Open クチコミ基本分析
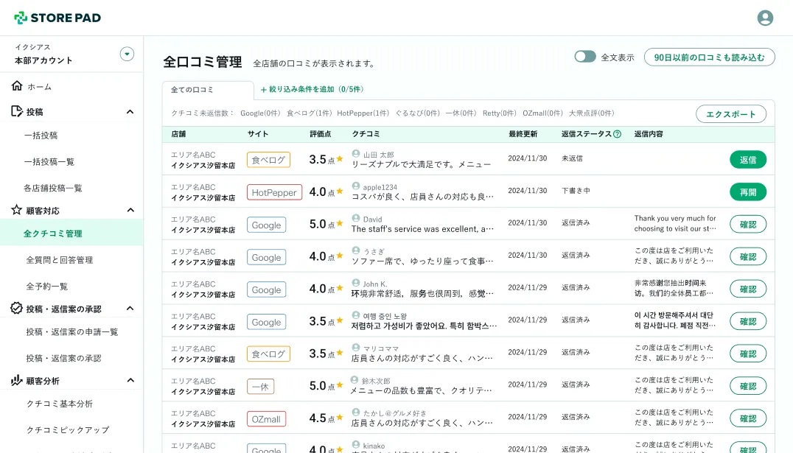This screenshot has height=453, width=793. tap(60, 404)
